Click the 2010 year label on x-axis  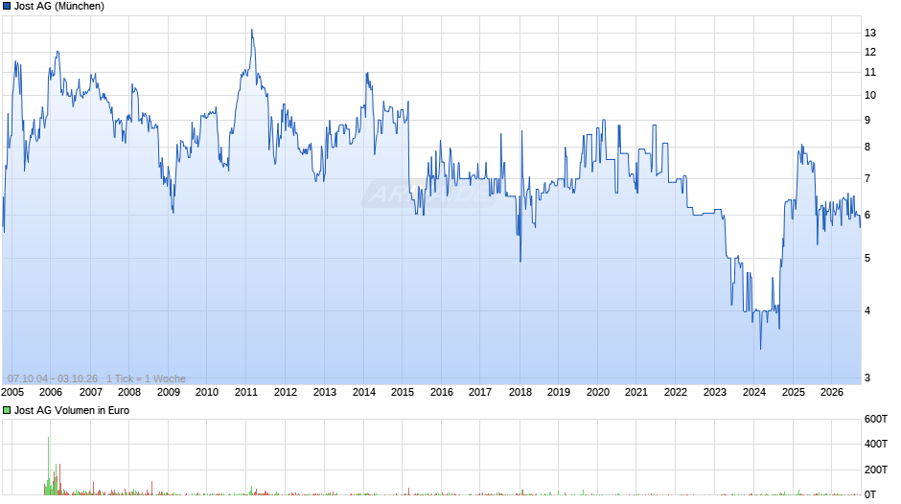pyautogui.click(x=207, y=392)
